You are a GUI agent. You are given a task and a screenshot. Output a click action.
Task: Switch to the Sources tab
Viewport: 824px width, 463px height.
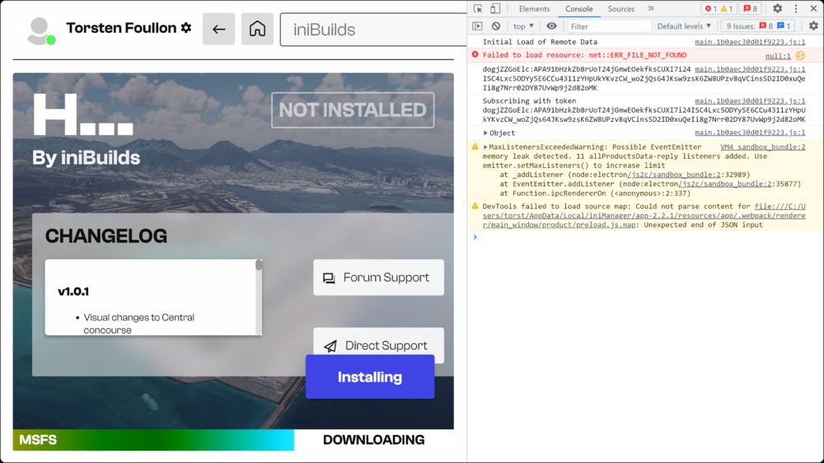[620, 9]
